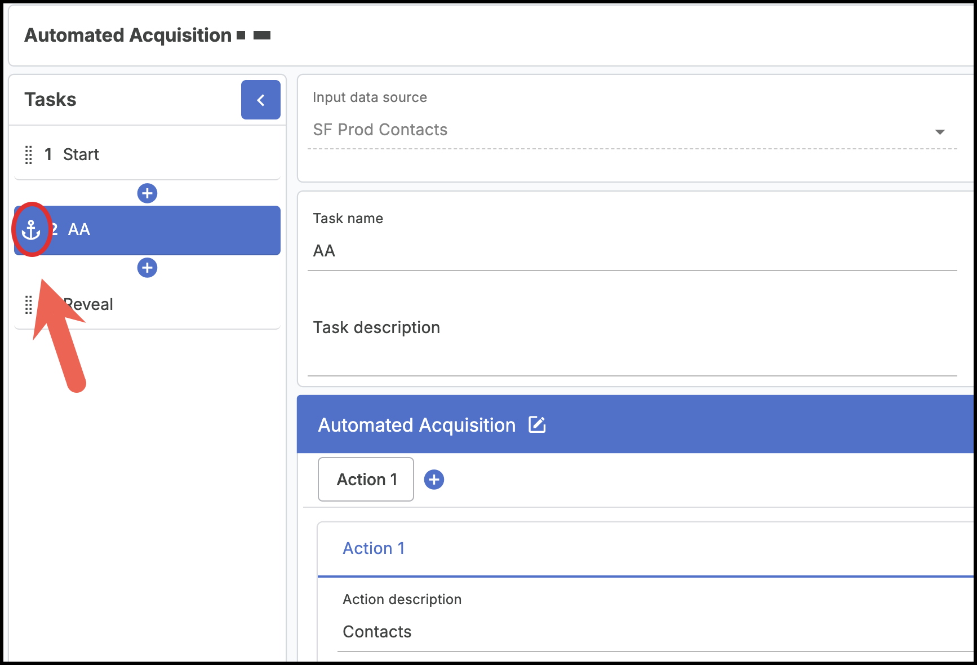Edit the Automated Acquisition title with pencil icon
977x665 pixels.
(x=537, y=425)
